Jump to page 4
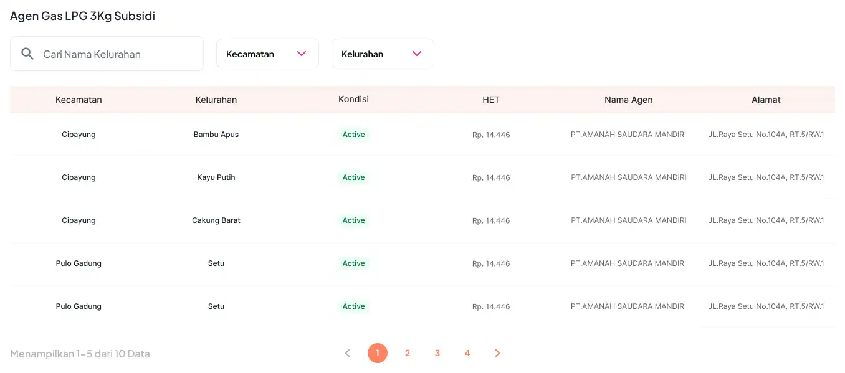This screenshot has width=845, height=373. [467, 353]
